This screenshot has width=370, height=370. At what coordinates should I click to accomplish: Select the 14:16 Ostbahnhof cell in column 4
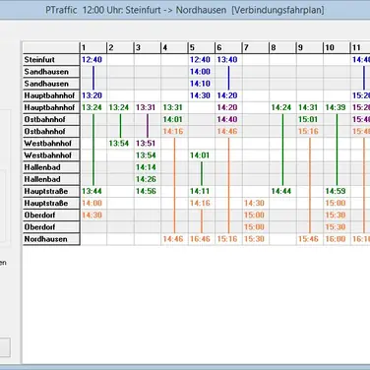[174, 132]
